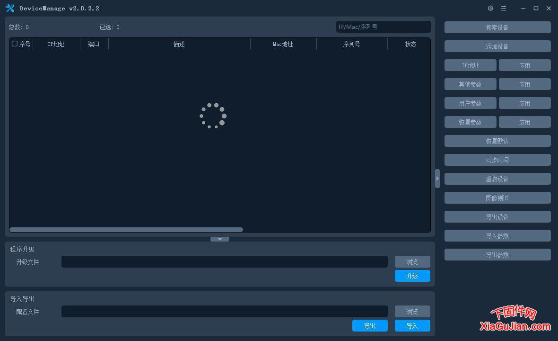
Task: Click the 搜索设备 (Search Devices) button
Action: (497, 27)
